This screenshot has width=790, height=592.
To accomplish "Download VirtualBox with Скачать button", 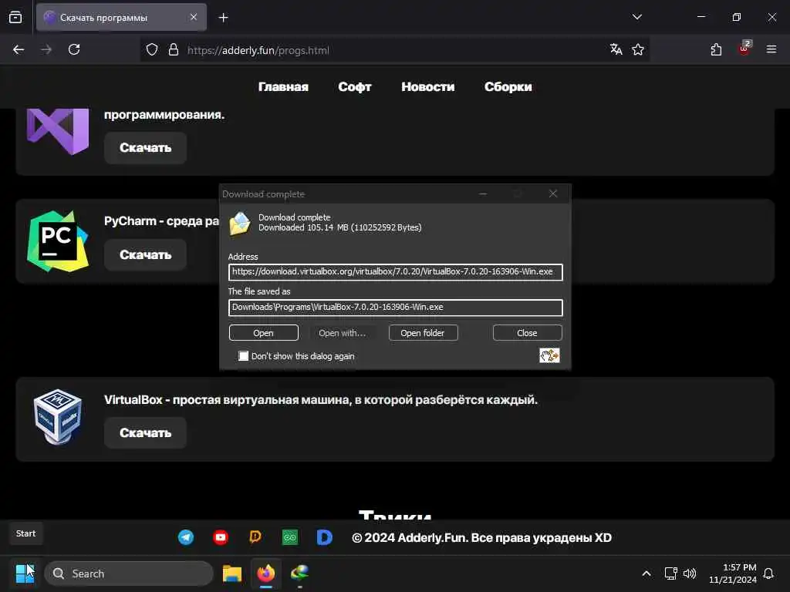I will click(145, 433).
